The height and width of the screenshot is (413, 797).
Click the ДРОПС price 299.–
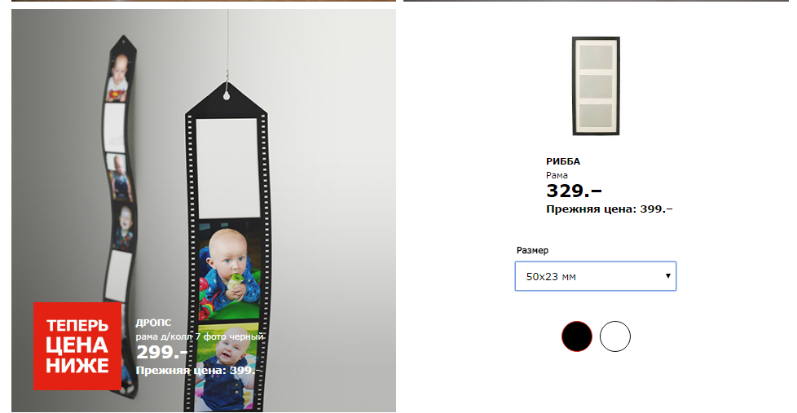coord(161,352)
